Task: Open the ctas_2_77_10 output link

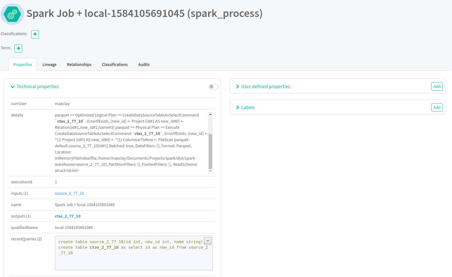Action: (x=68, y=216)
